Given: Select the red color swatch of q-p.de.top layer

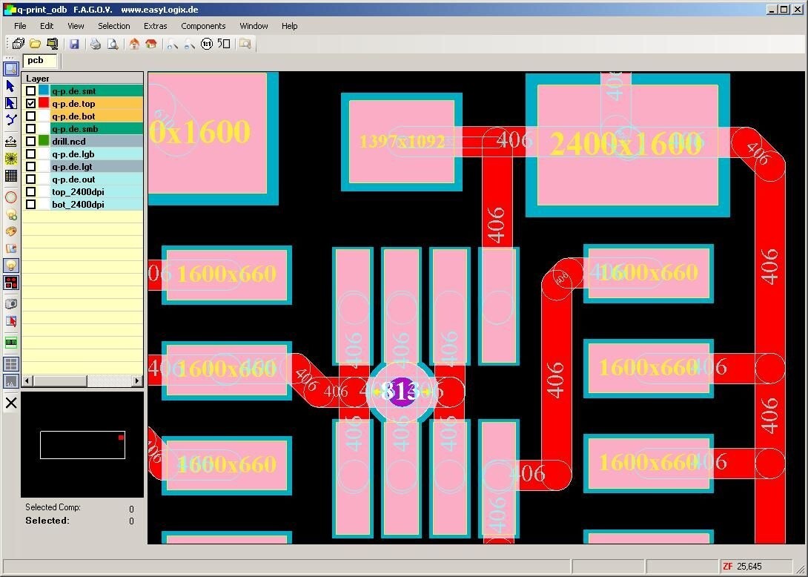Looking at the screenshot, I should 44,103.
